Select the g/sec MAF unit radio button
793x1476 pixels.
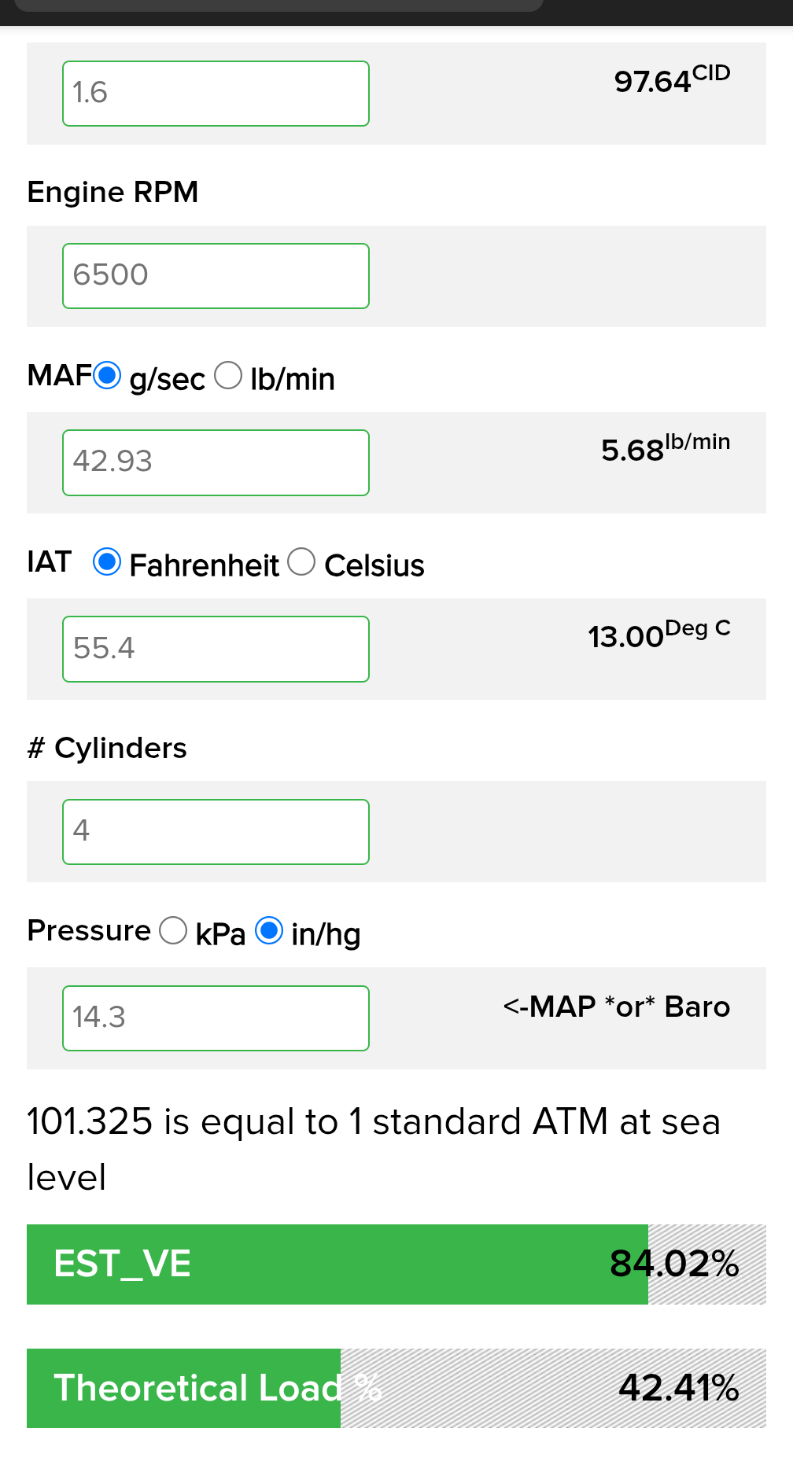[x=107, y=376]
